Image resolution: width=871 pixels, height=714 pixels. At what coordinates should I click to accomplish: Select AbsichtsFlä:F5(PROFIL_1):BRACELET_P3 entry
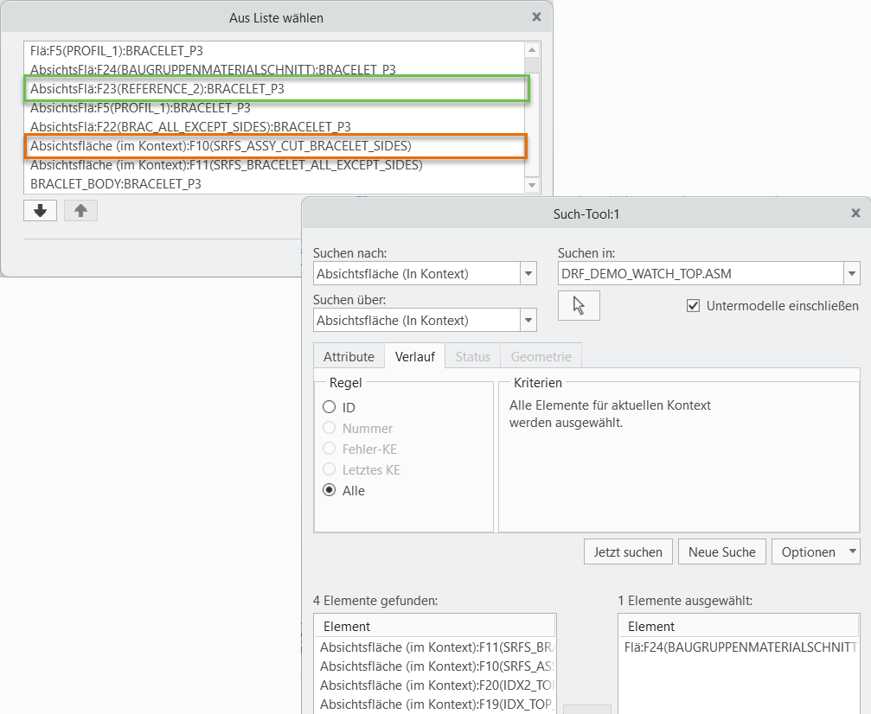pos(274,108)
